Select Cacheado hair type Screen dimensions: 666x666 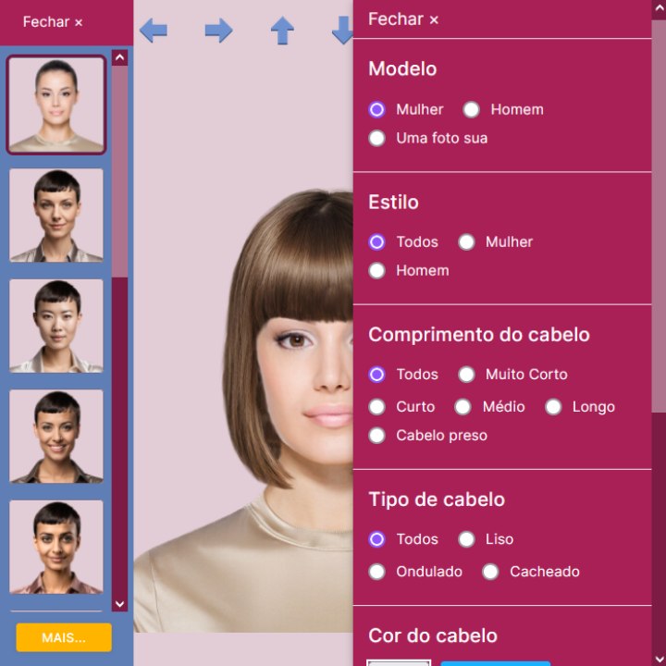[490, 572]
